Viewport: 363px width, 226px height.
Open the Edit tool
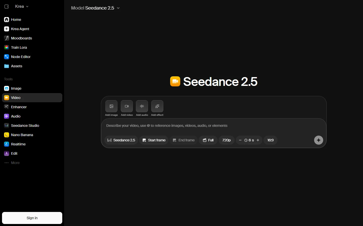(x=32, y=153)
